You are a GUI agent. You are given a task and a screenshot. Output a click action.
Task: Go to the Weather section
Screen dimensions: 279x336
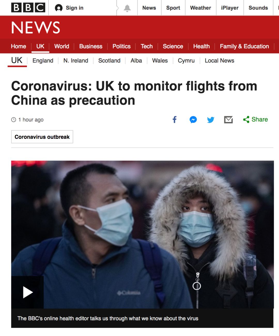pos(200,8)
